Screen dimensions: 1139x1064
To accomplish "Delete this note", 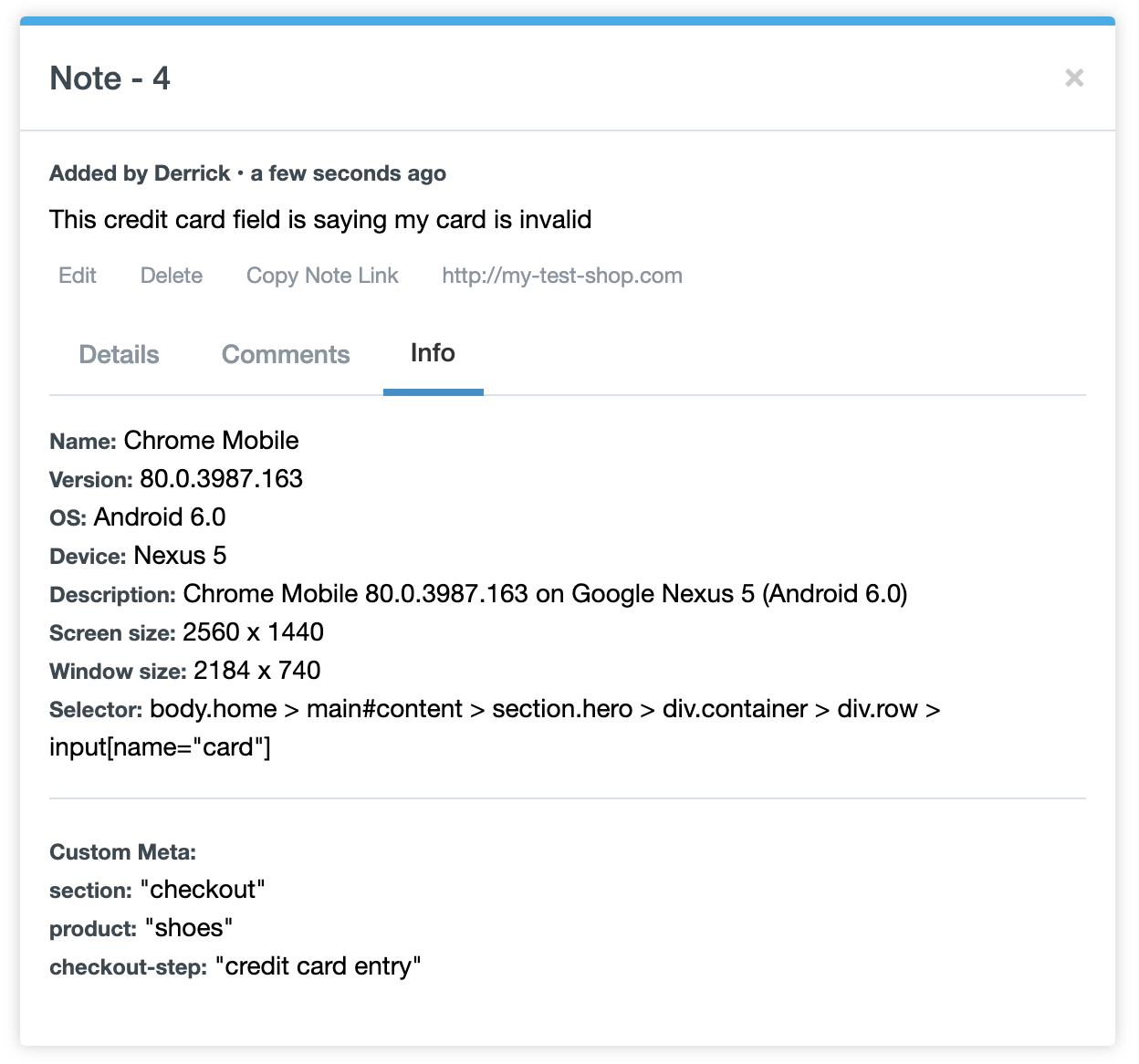I will (172, 276).
